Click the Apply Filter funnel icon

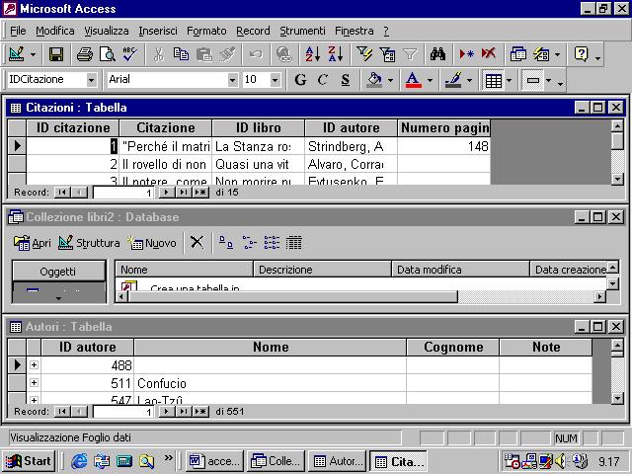tap(410, 54)
